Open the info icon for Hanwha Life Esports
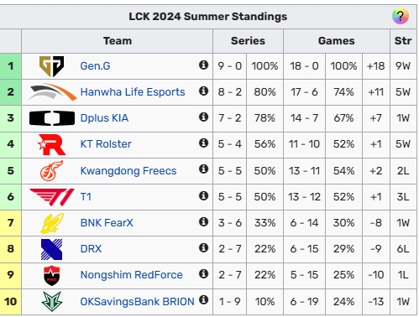Image resolution: width=419 pixels, height=317 pixels. pos(203,91)
